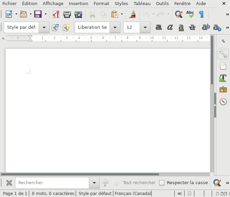Viewport: 230px width, 197px height.
Task: Toggle the Bold formatting button
Action: pos(158,27)
